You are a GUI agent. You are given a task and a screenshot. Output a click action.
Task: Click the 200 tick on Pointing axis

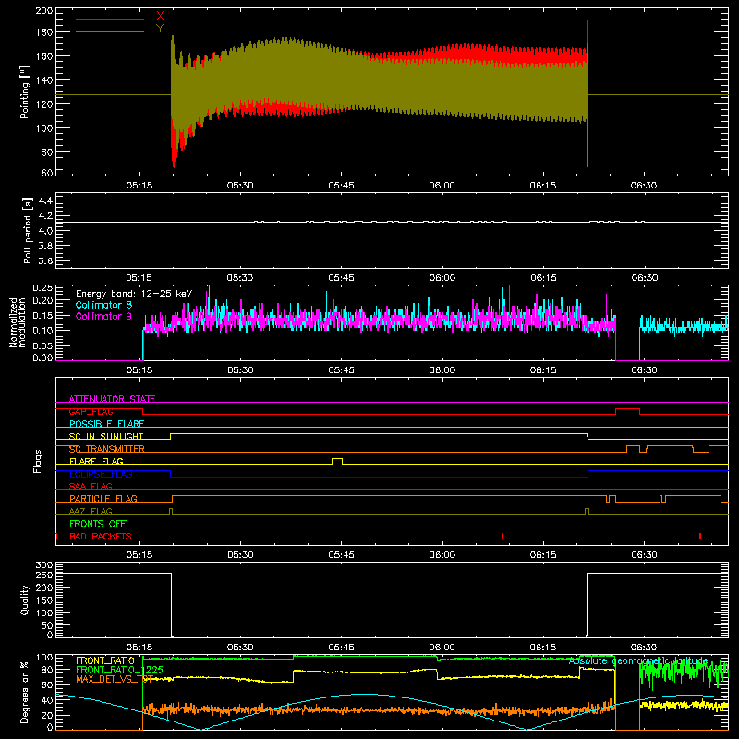click(x=43, y=11)
